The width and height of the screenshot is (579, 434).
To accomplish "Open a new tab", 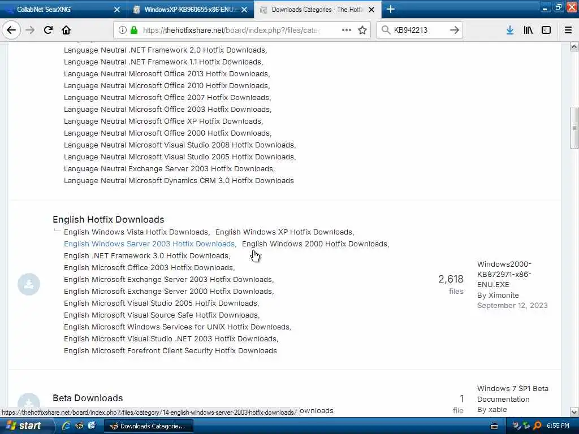I will click(391, 9).
